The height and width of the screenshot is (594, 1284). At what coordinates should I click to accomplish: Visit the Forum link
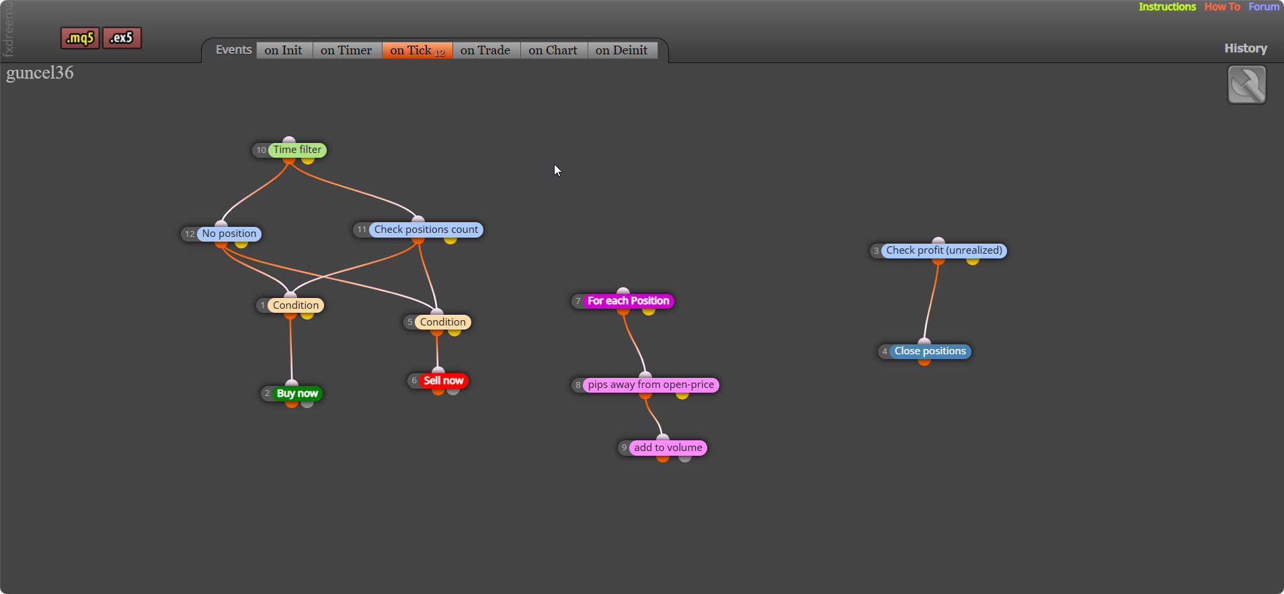point(1264,7)
